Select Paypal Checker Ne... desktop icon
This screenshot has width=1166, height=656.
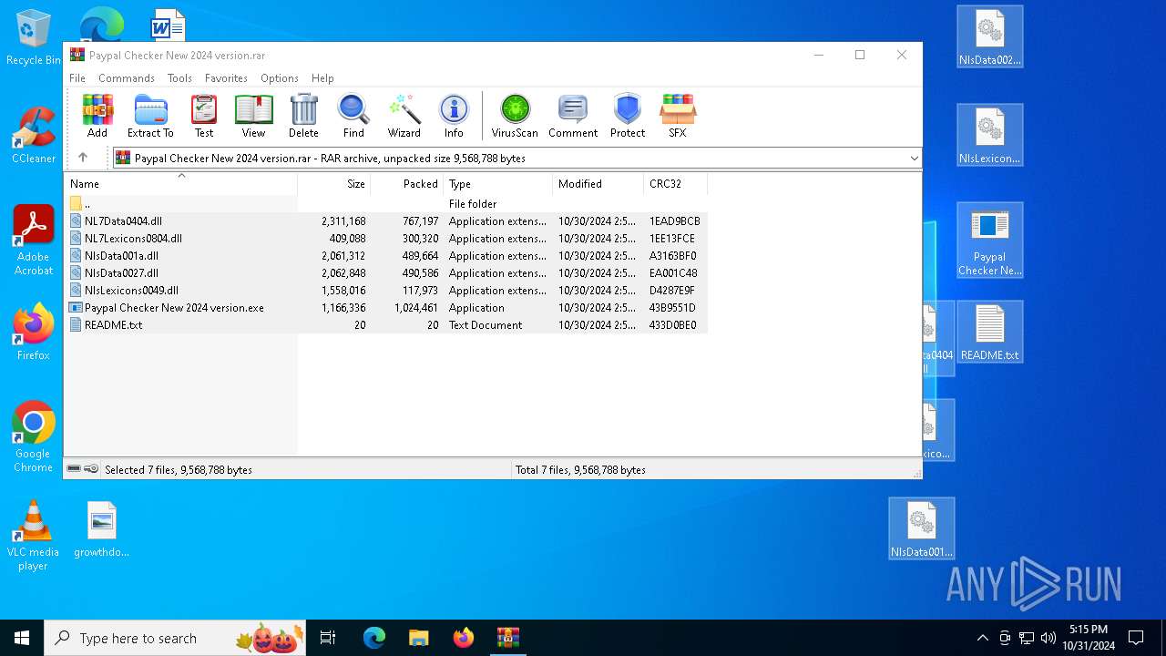click(x=990, y=241)
